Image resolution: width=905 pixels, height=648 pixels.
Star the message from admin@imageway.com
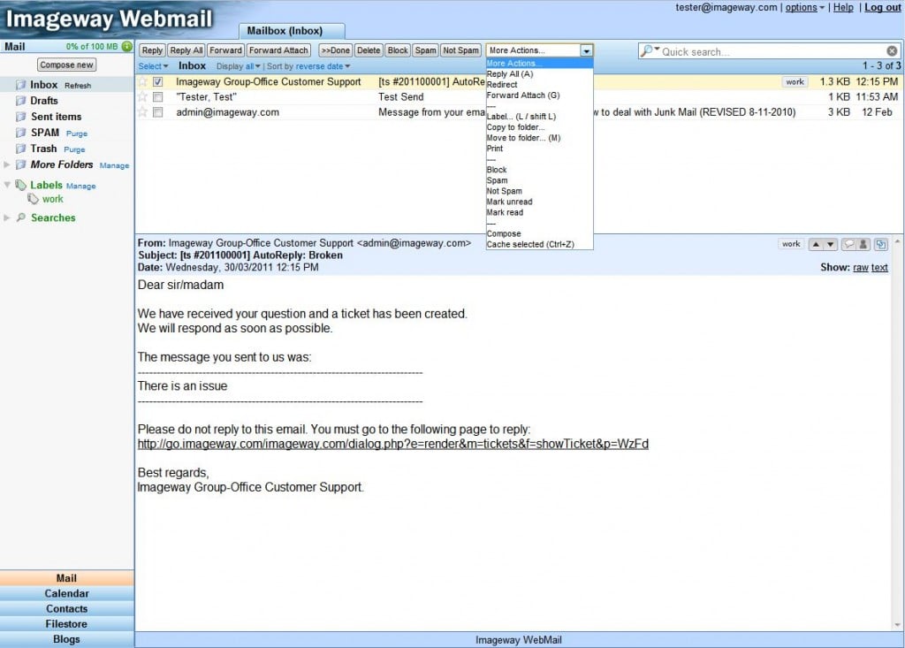(x=143, y=112)
